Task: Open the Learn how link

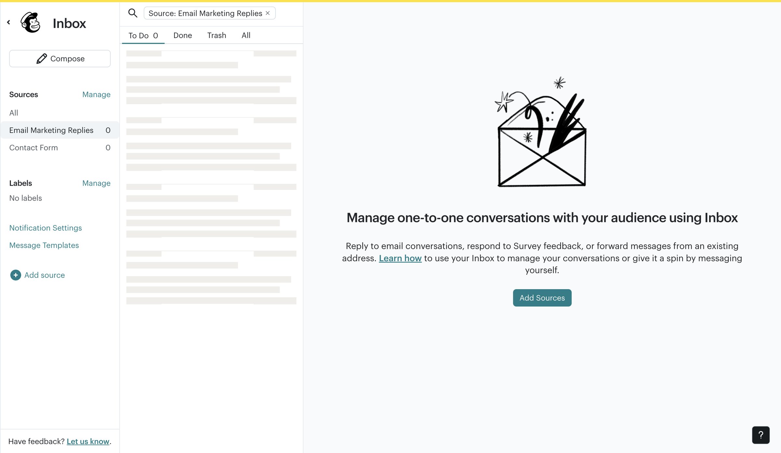Action: pos(400,258)
